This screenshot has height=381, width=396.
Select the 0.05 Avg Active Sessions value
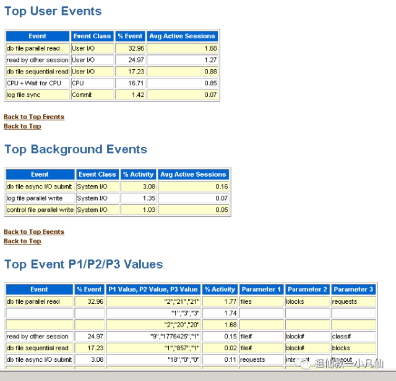[194, 210]
